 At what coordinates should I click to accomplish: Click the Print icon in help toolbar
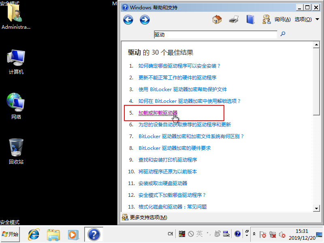point(234,19)
